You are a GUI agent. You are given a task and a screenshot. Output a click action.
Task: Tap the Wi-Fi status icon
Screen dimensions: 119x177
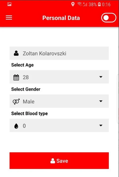tap(79, 4)
